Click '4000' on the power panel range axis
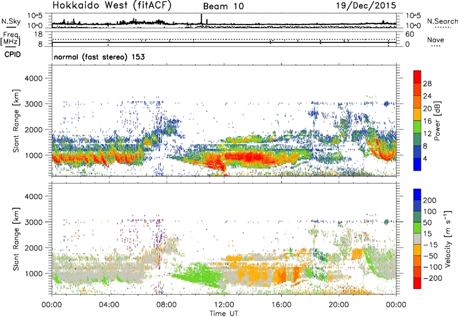The width and height of the screenshot is (458, 317). (x=33, y=78)
